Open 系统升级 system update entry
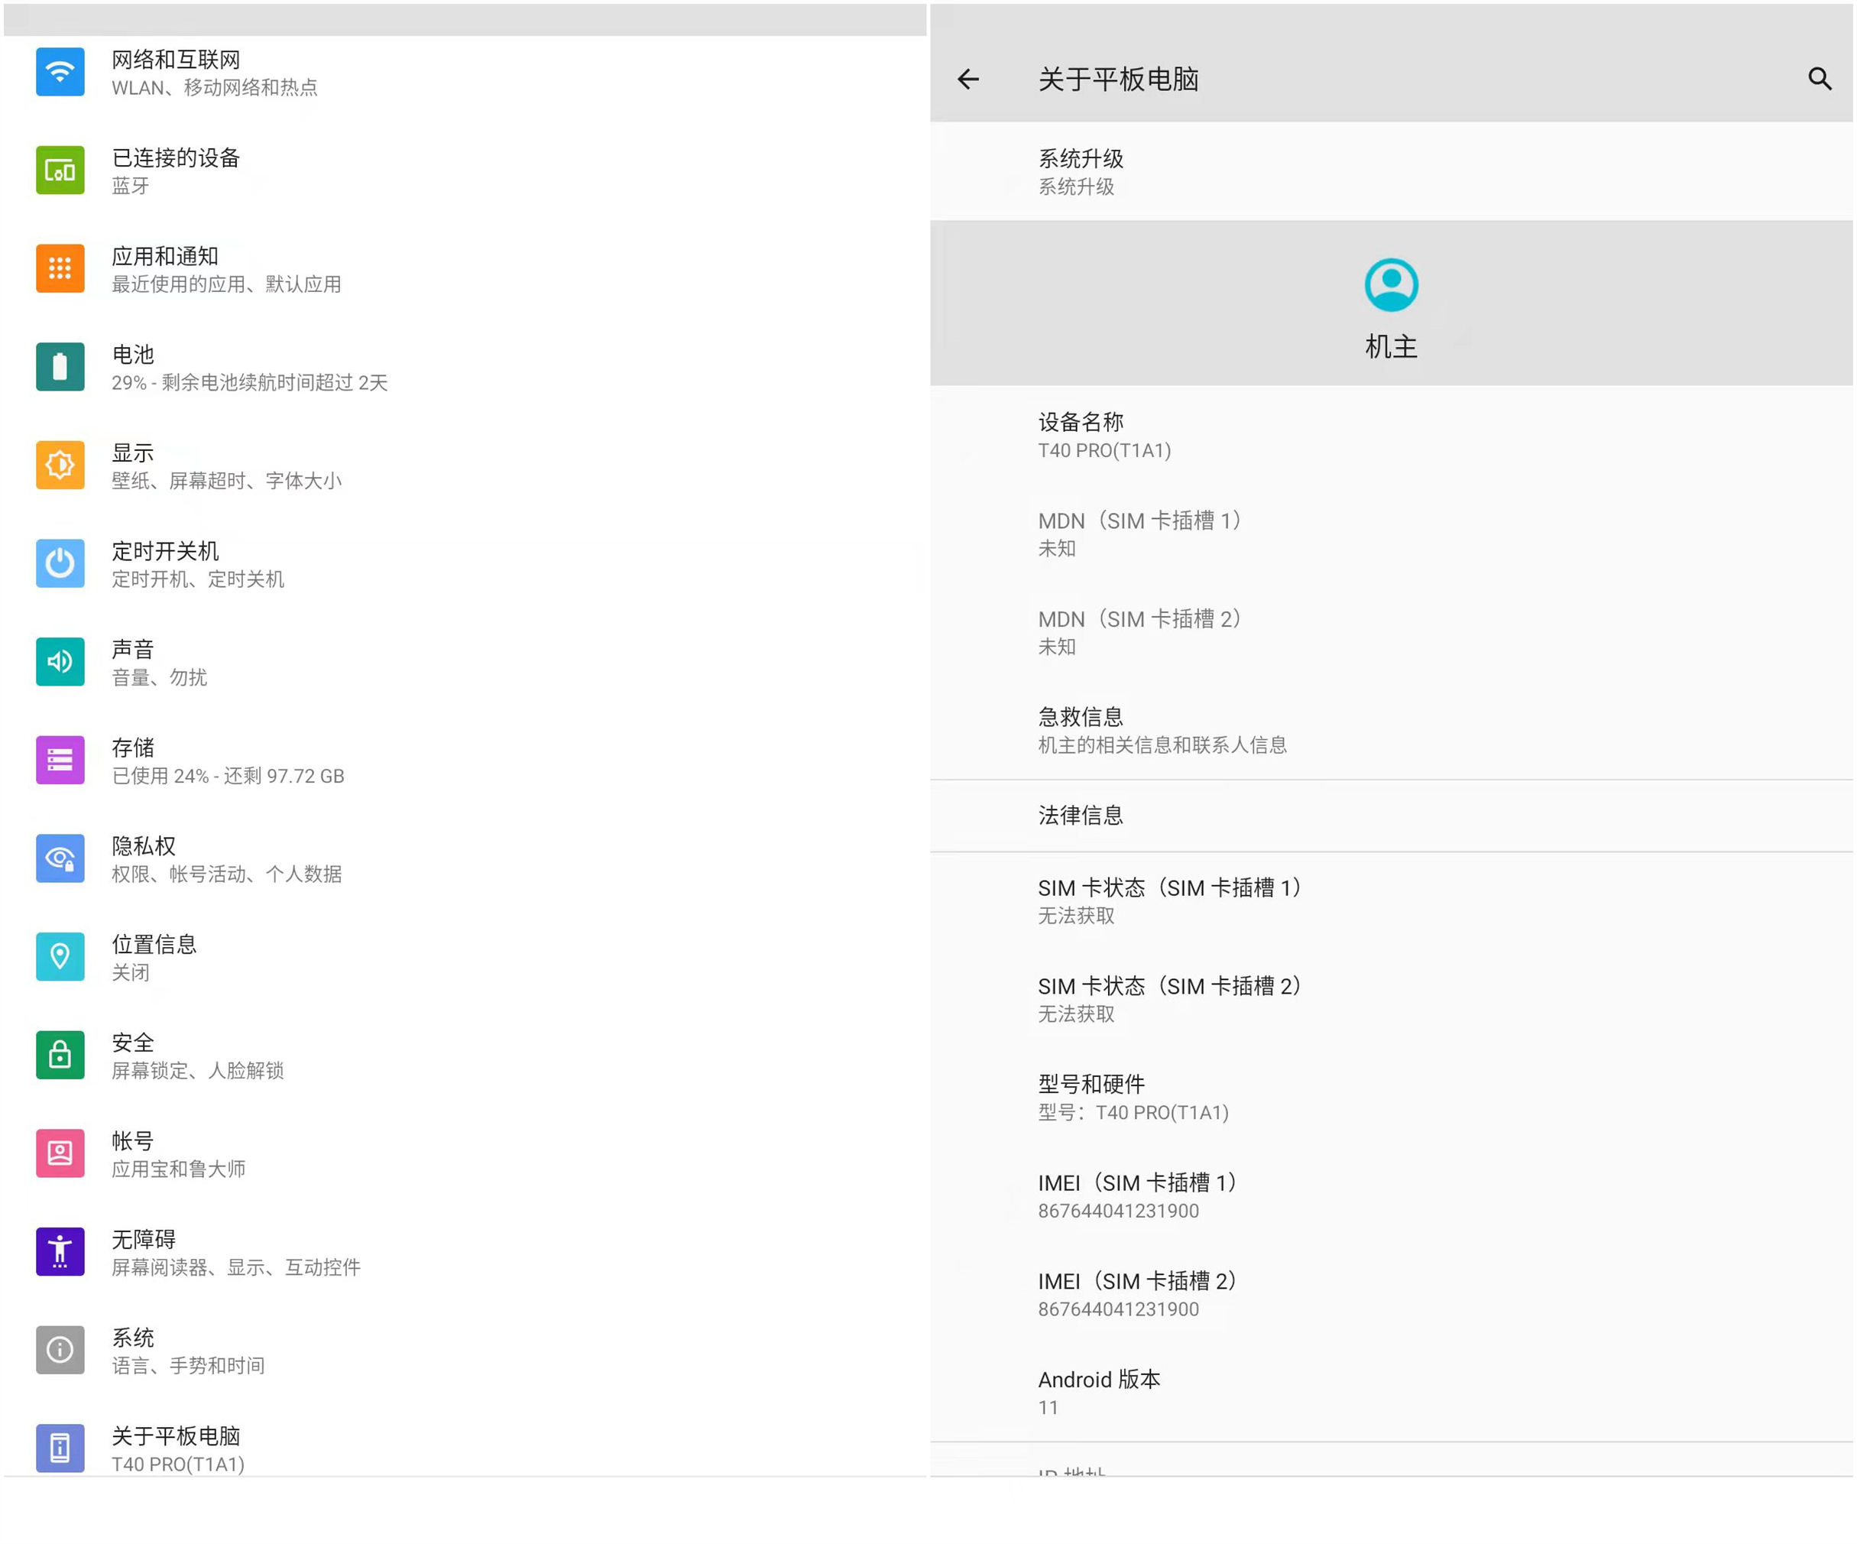 click(1391, 171)
